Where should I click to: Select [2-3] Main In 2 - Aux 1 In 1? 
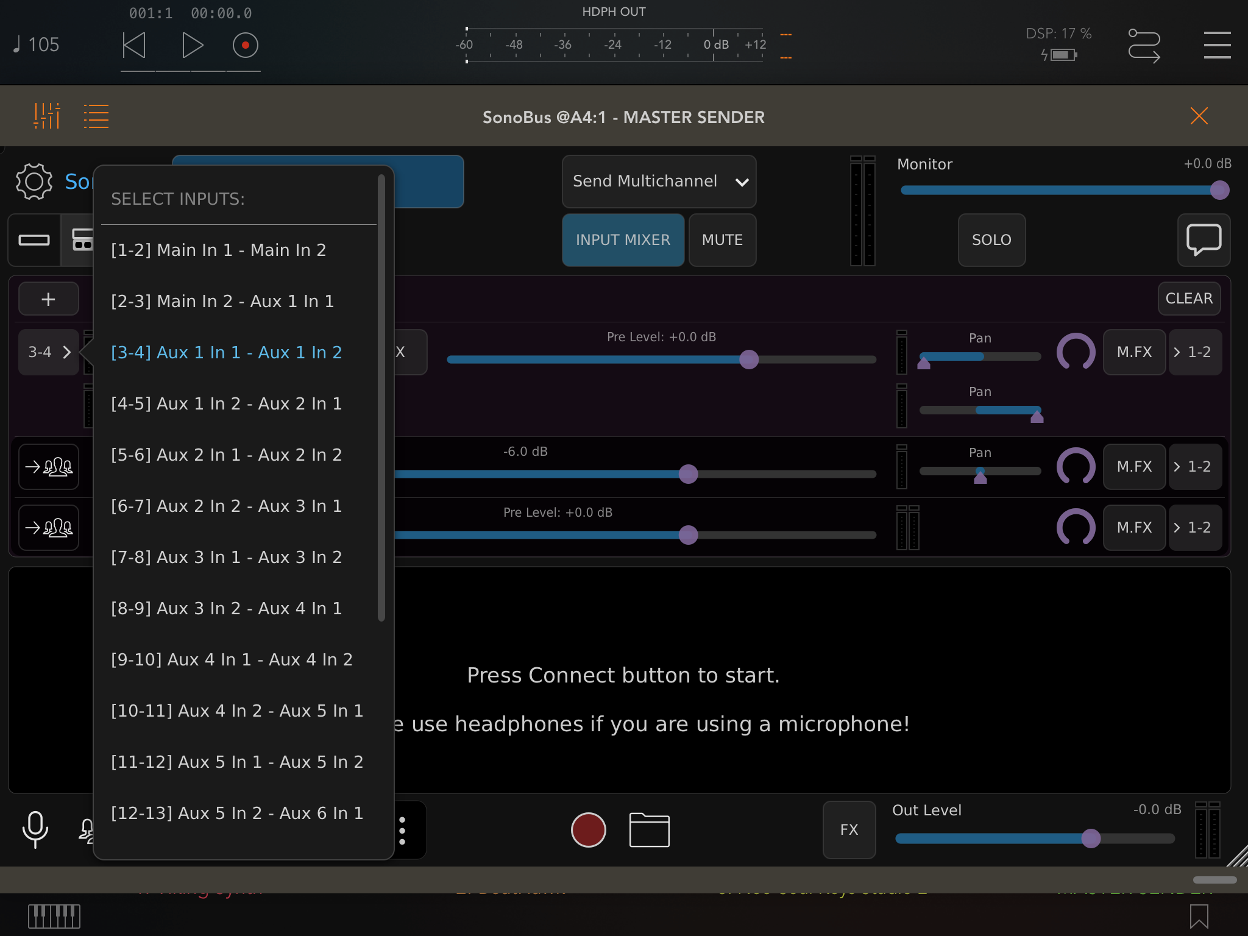tap(238, 301)
